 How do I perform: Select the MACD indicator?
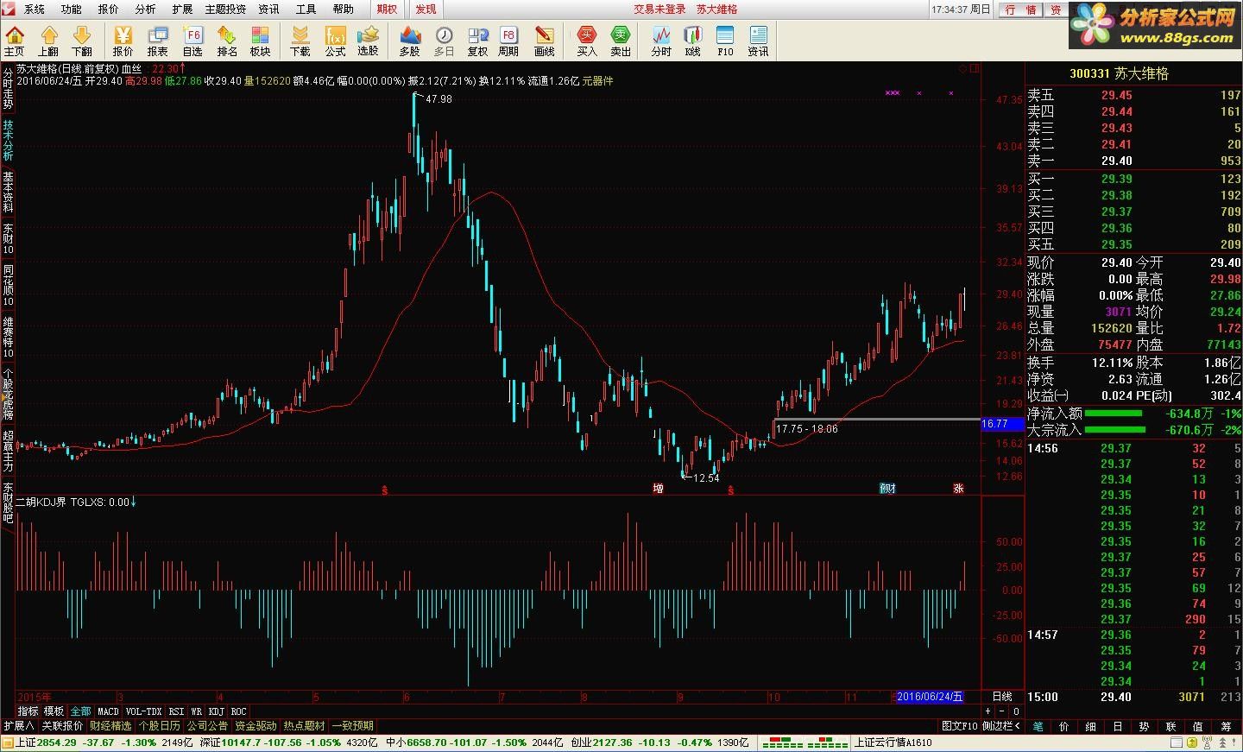point(108,711)
